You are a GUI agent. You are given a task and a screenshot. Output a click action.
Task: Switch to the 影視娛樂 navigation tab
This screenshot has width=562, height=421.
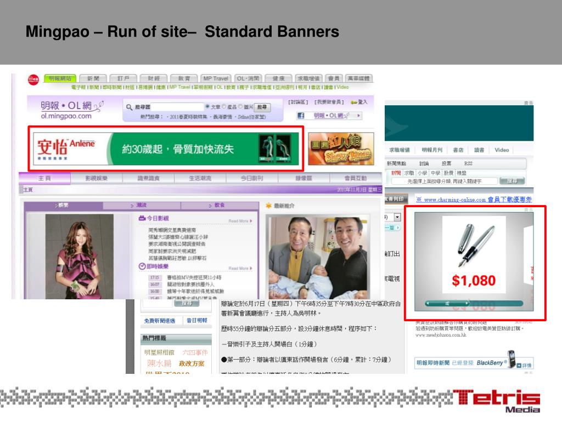97,178
